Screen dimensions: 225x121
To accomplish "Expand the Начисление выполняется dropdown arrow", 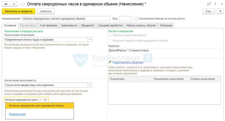I will click(x=90, y=85).
